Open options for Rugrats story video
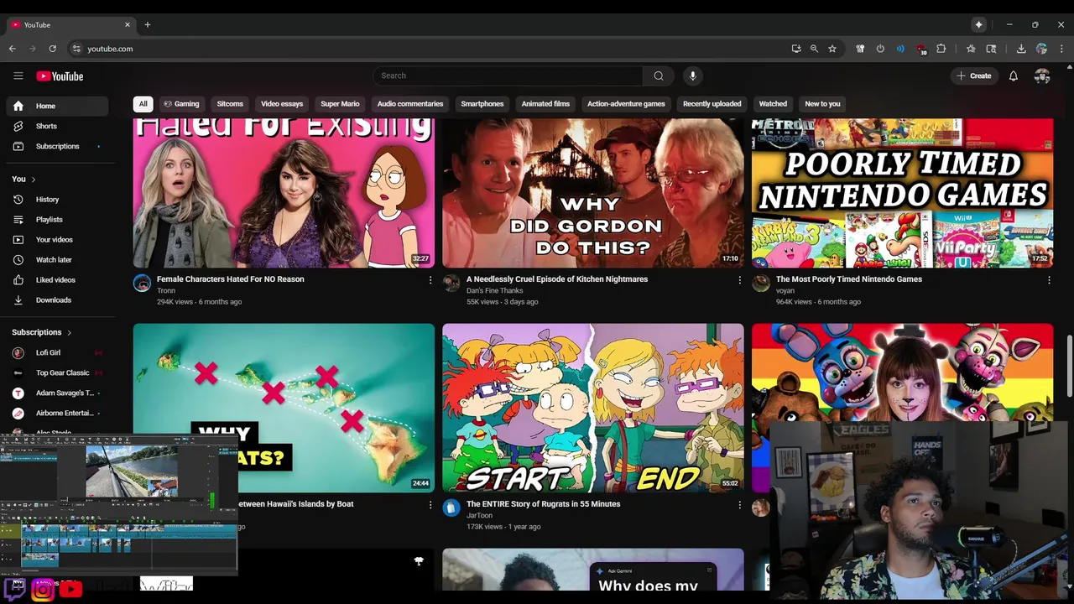 739,505
